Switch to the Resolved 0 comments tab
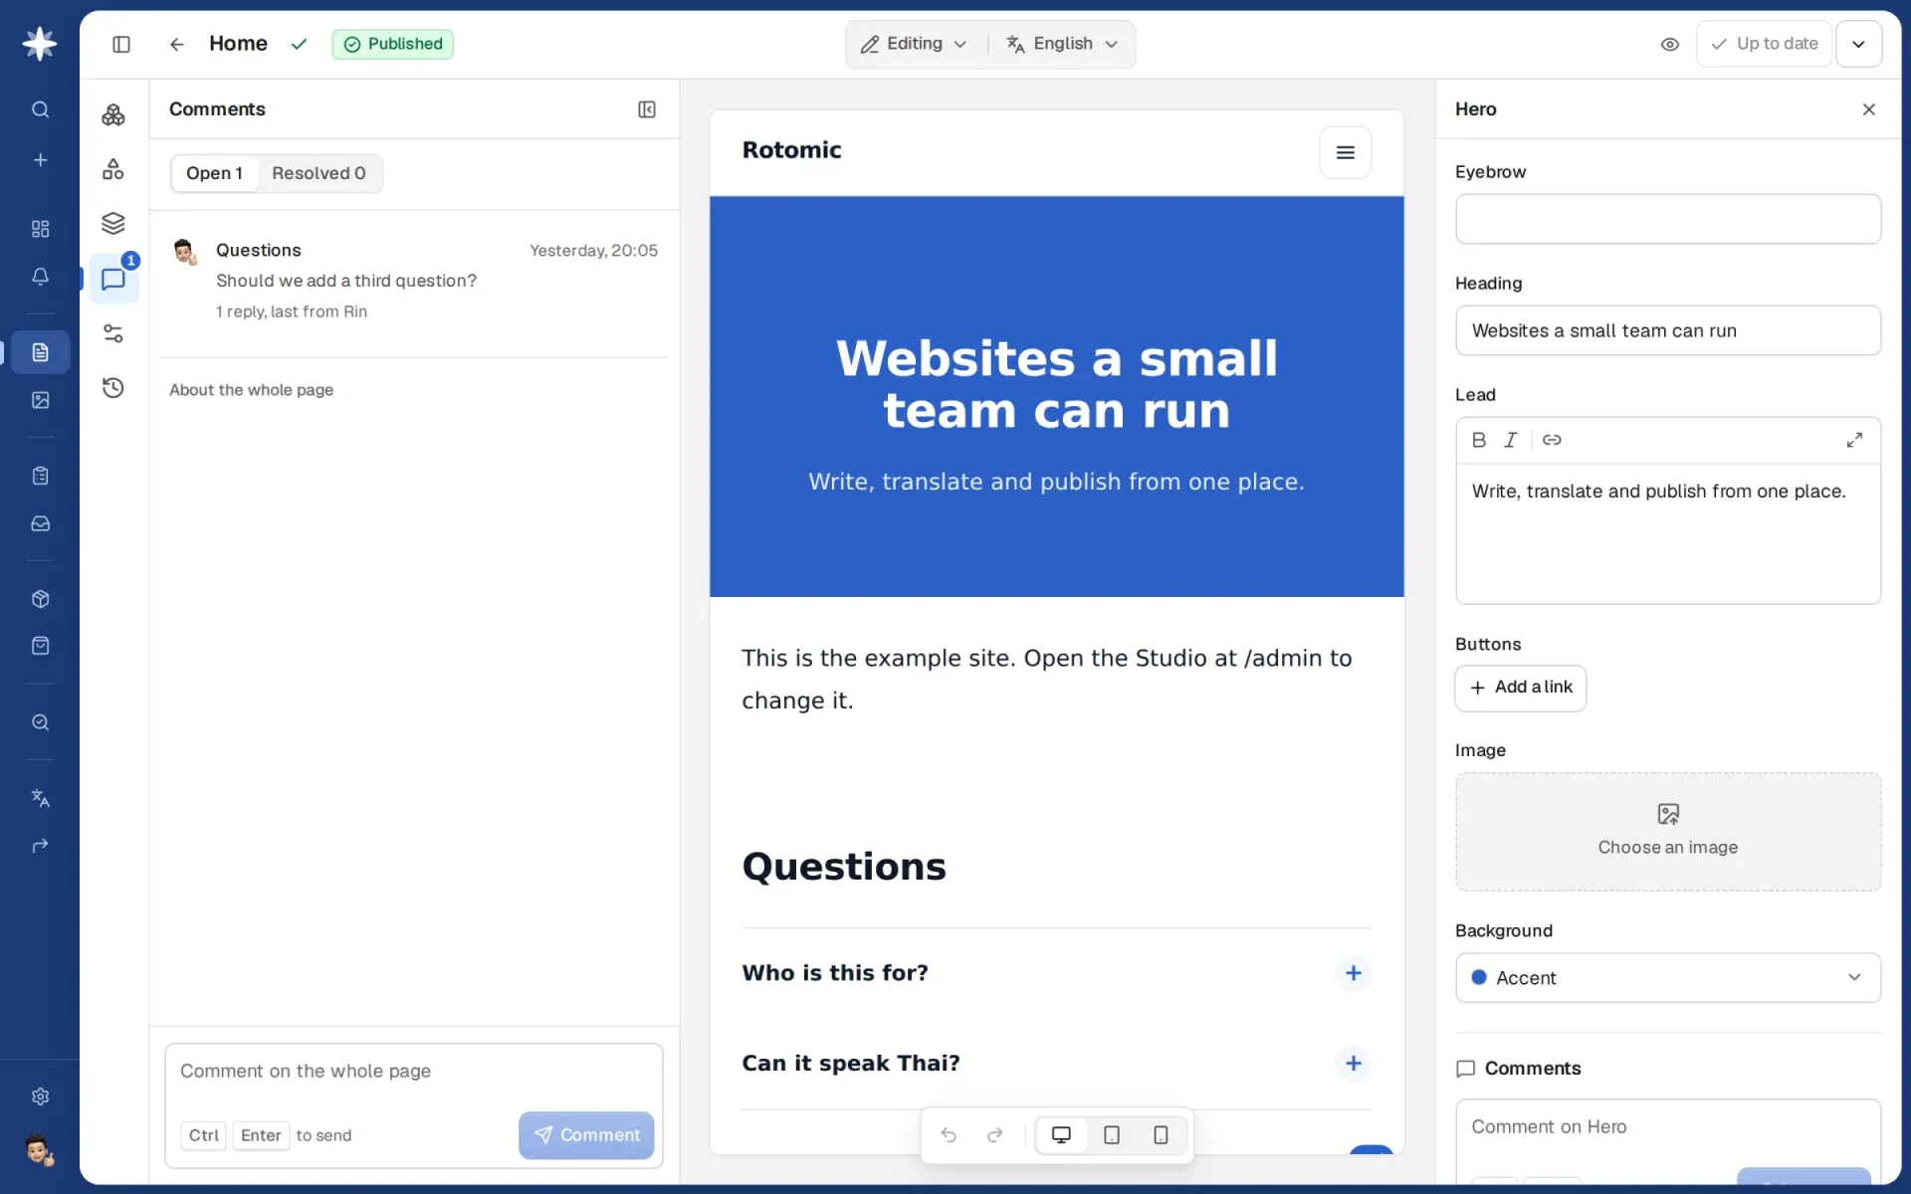The width and height of the screenshot is (1911, 1194). coord(318,173)
